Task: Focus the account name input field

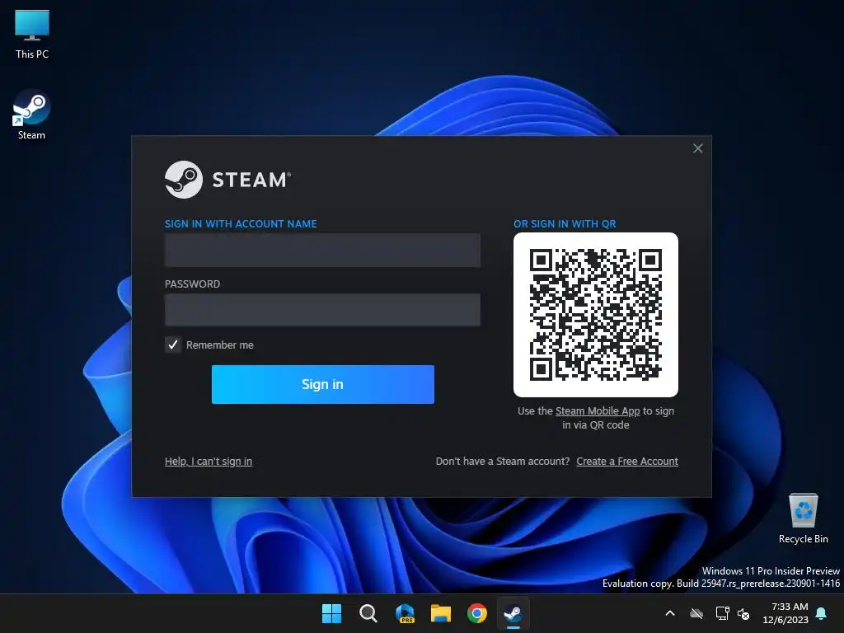Action: 322,251
